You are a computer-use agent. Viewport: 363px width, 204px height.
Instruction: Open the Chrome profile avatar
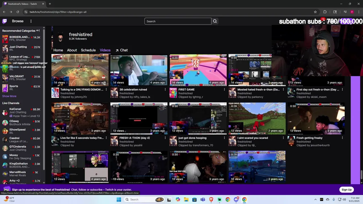pos(352,12)
